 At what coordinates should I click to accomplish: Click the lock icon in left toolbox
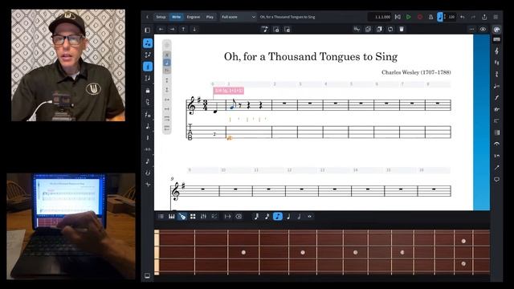148,90
